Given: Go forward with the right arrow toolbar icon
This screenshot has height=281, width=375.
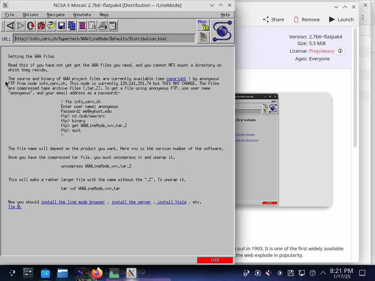Looking at the screenshot, I should (21, 26).
